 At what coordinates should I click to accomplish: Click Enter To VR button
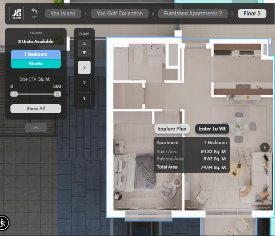[x=212, y=129]
